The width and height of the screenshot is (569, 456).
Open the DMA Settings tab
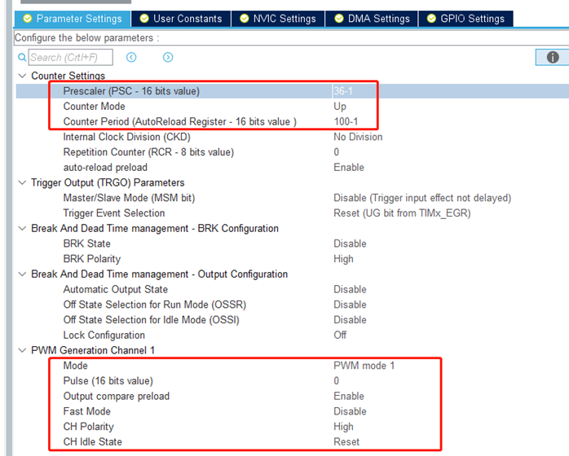(372, 19)
